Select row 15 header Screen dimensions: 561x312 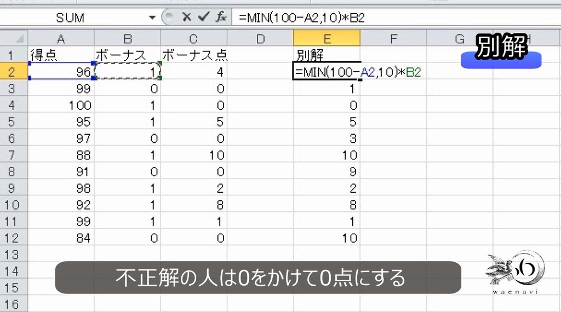[14, 288]
